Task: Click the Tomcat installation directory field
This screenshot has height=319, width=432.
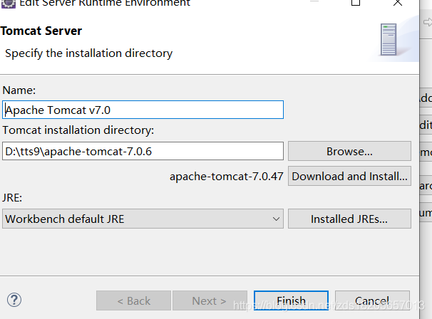Action: (x=143, y=151)
